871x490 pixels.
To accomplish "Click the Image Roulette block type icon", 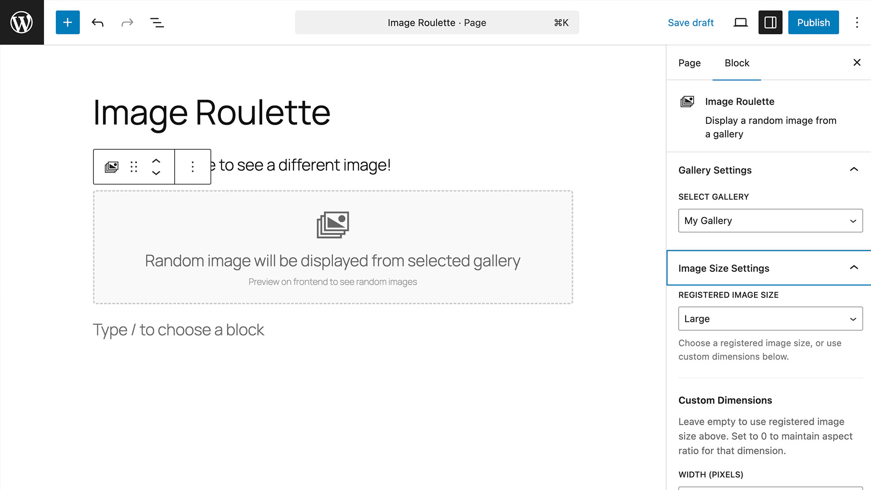I will pyautogui.click(x=112, y=167).
